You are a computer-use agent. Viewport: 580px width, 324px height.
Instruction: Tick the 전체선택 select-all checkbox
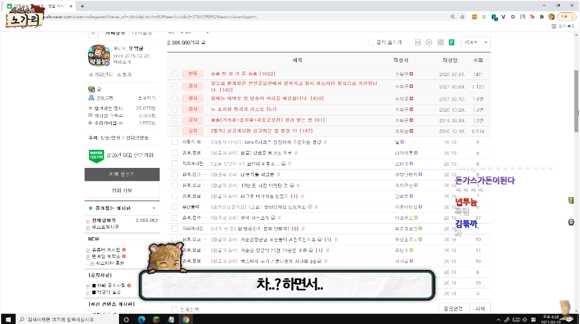(174, 309)
